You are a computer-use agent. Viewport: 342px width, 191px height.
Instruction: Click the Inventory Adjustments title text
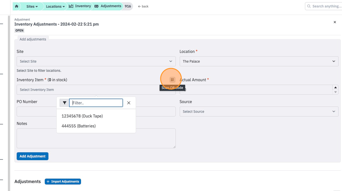56,24
